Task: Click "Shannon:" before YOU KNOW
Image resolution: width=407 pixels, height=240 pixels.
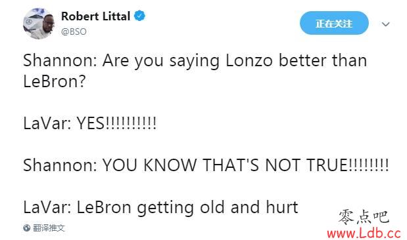Action: [x=60, y=165]
